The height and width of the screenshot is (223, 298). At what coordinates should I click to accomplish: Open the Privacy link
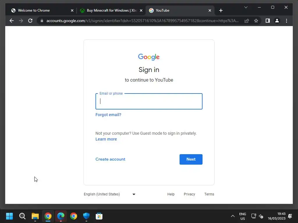click(x=189, y=194)
